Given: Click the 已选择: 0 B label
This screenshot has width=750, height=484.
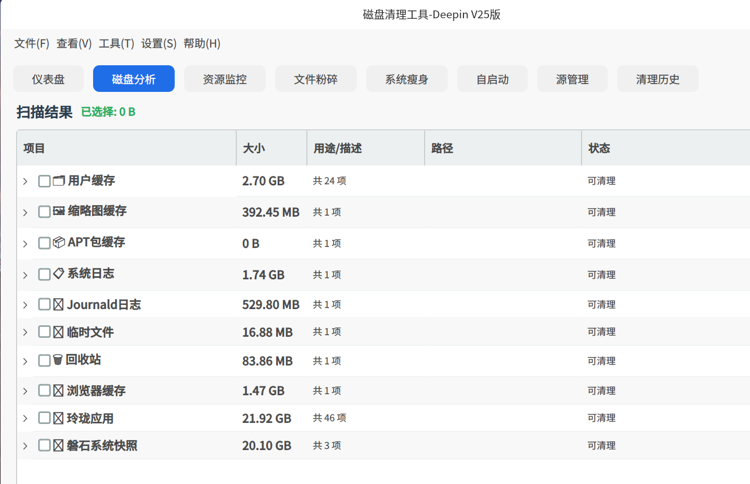Looking at the screenshot, I should [x=108, y=112].
